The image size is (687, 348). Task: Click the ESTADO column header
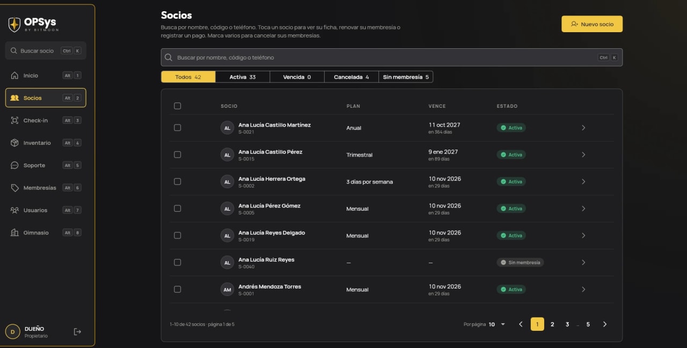(x=507, y=106)
